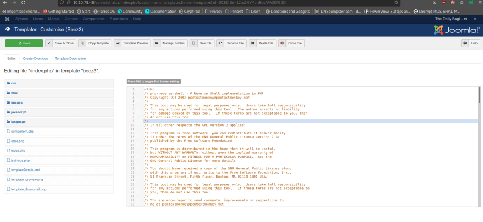
Task: Switch to the Editor tab
Action: click(12, 59)
